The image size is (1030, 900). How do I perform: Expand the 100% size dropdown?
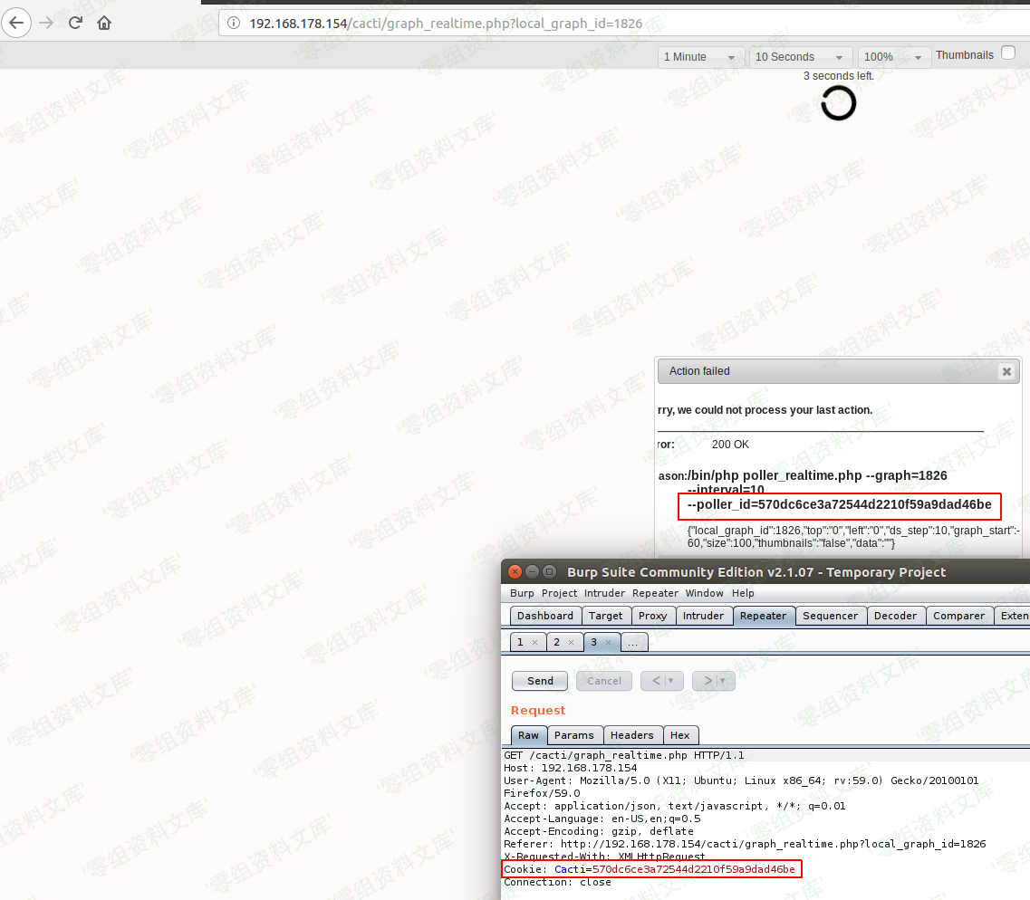point(893,57)
